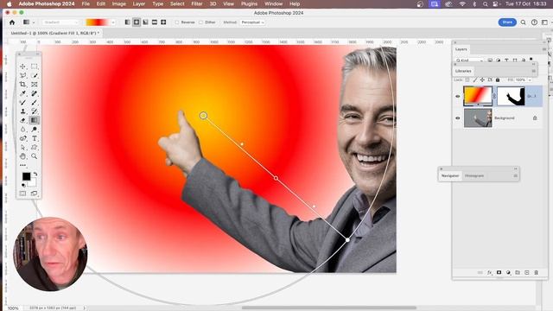
Task: Select the Type tool
Action: tap(35, 138)
